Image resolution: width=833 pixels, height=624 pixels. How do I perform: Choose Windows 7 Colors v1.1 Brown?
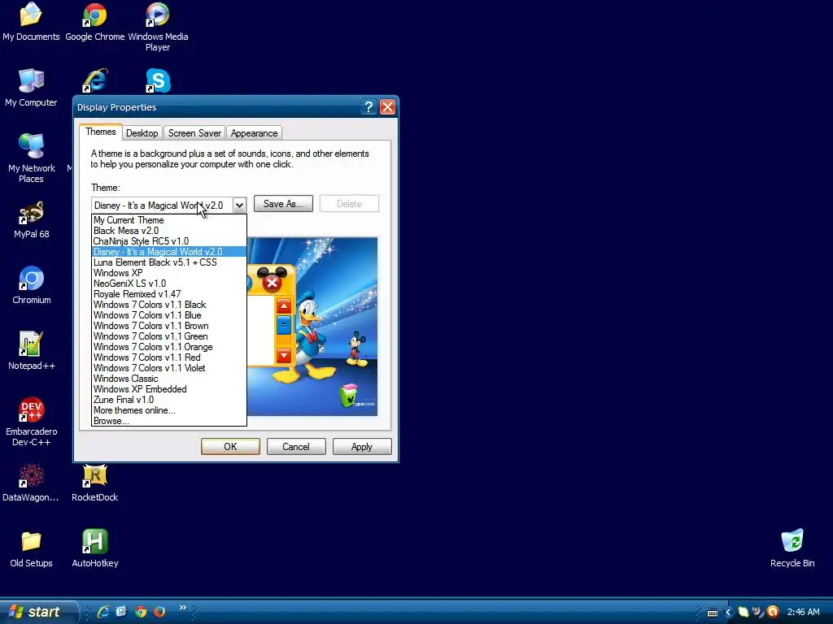click(169, 326)
